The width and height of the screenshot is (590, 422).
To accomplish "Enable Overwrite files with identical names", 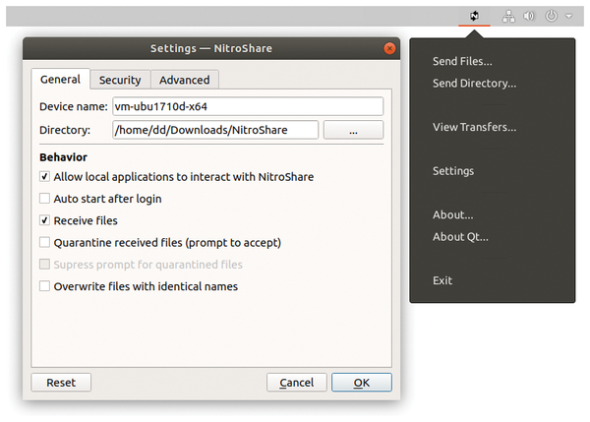I will pyautogui.click(x=45, y=286).
